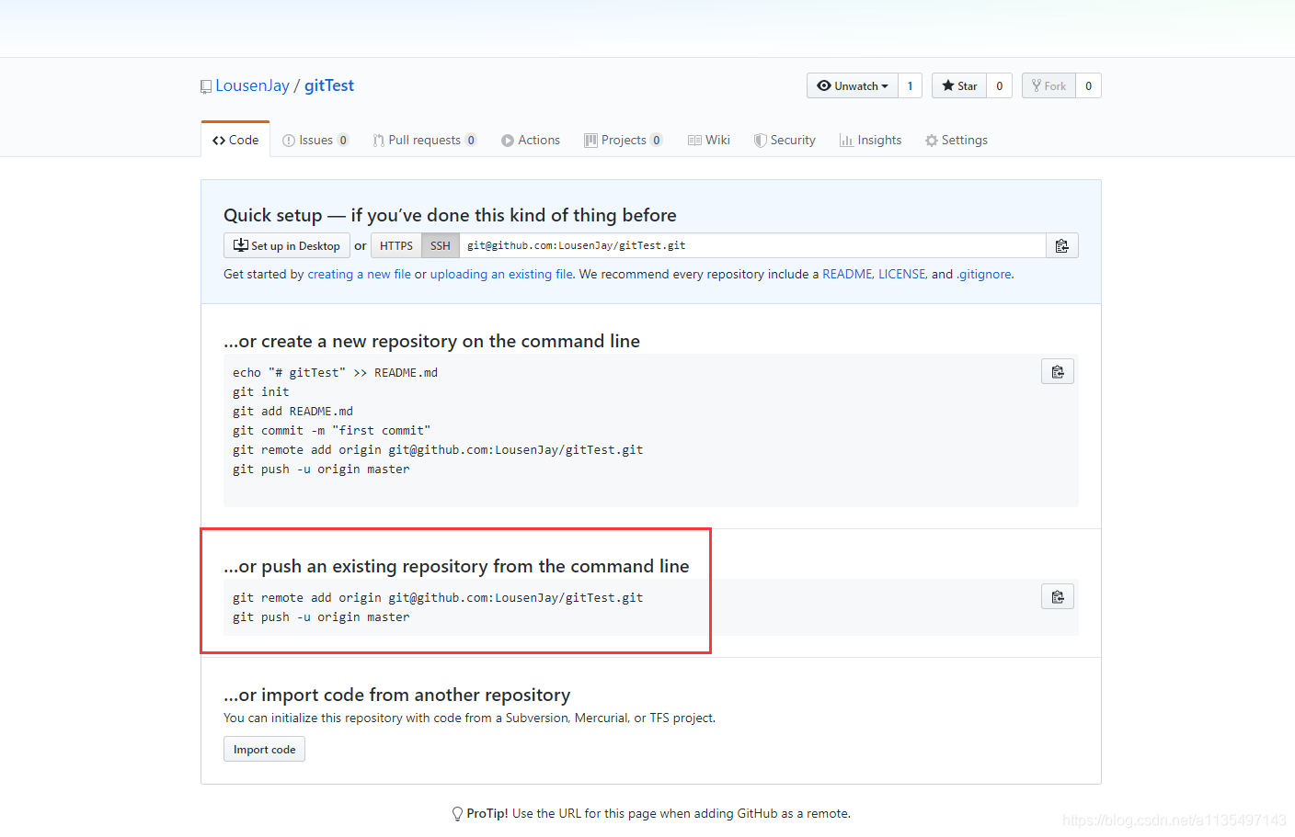Open the Pull requests tab
1295x837 pixels.
pos(424,140)
